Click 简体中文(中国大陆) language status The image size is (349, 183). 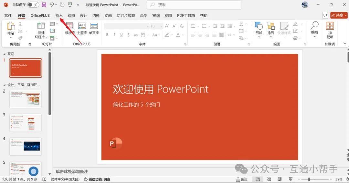tap(65, 179)
